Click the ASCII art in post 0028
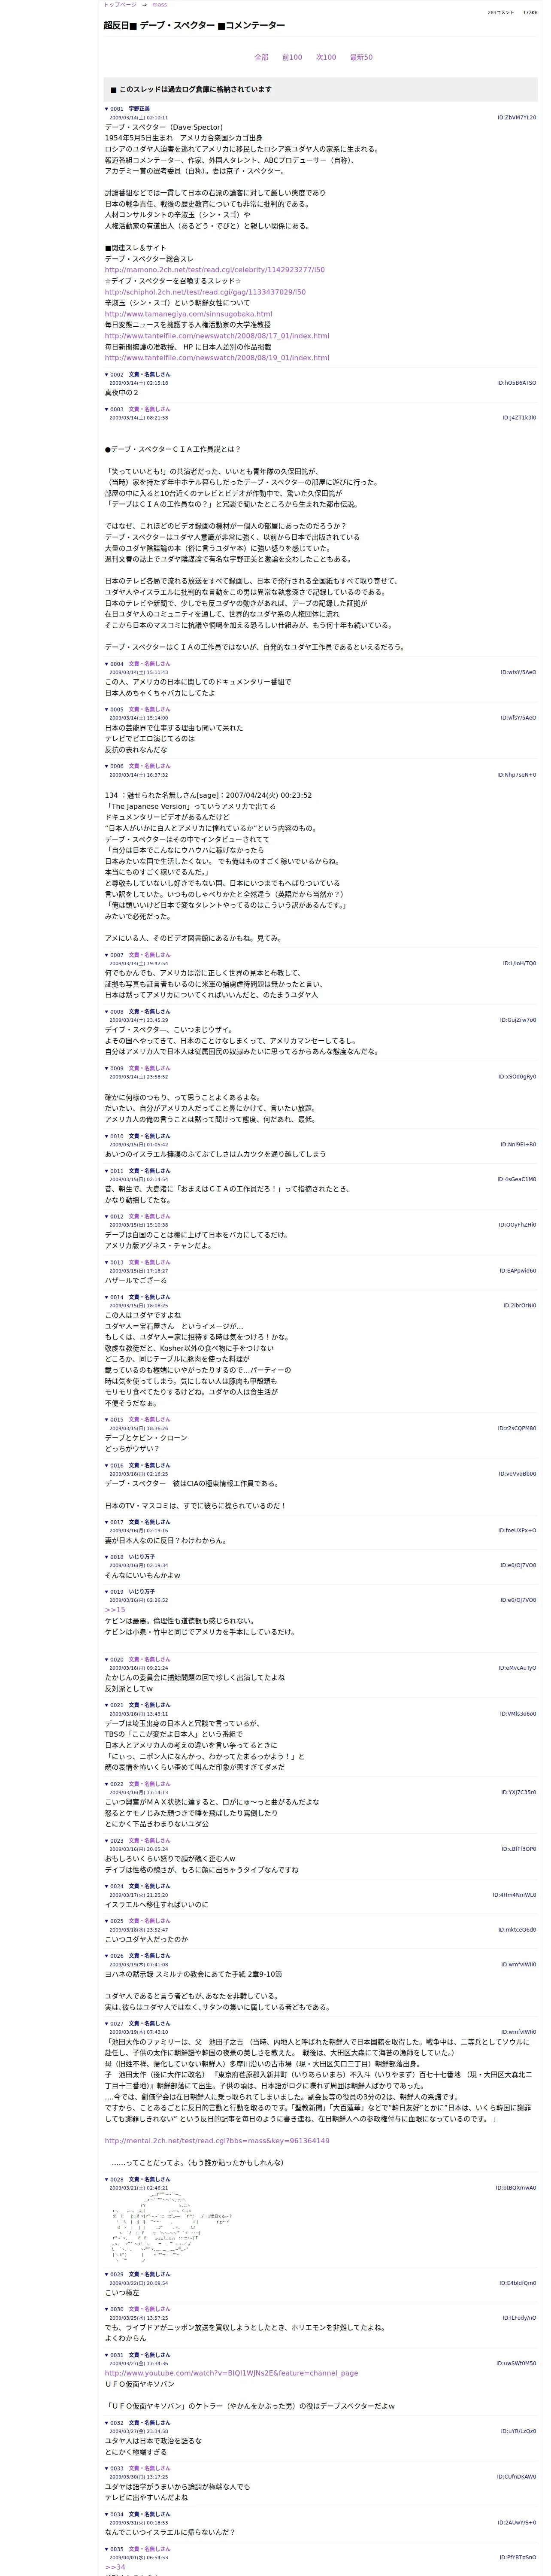The width and height of the screenshot is (551, 2576). [x=172, y=2228]
